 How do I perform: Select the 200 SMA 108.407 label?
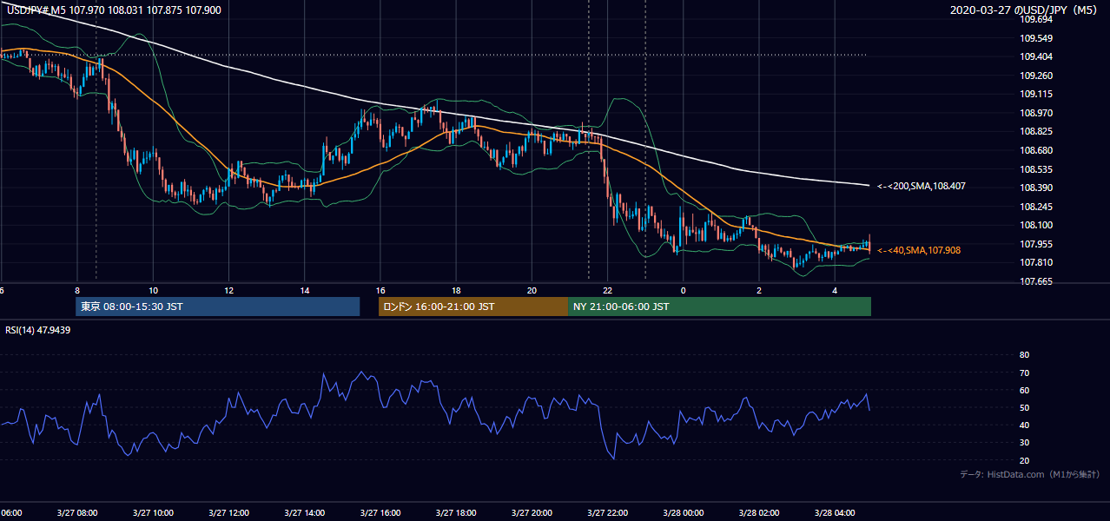point(922,186)
